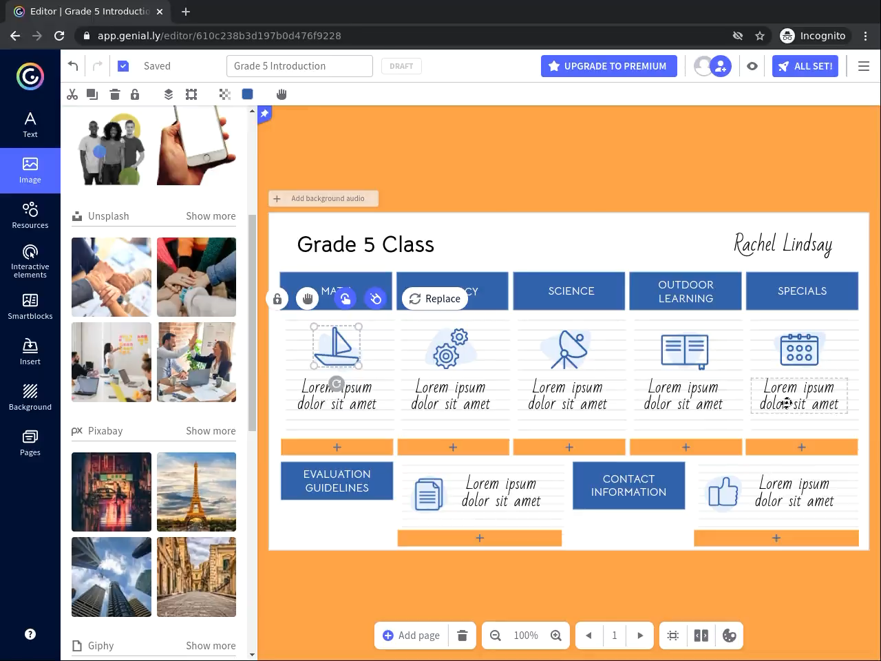Click the redo arrow in top bar
This screenshot has width=881, height=661.
(x=97, y=66)
